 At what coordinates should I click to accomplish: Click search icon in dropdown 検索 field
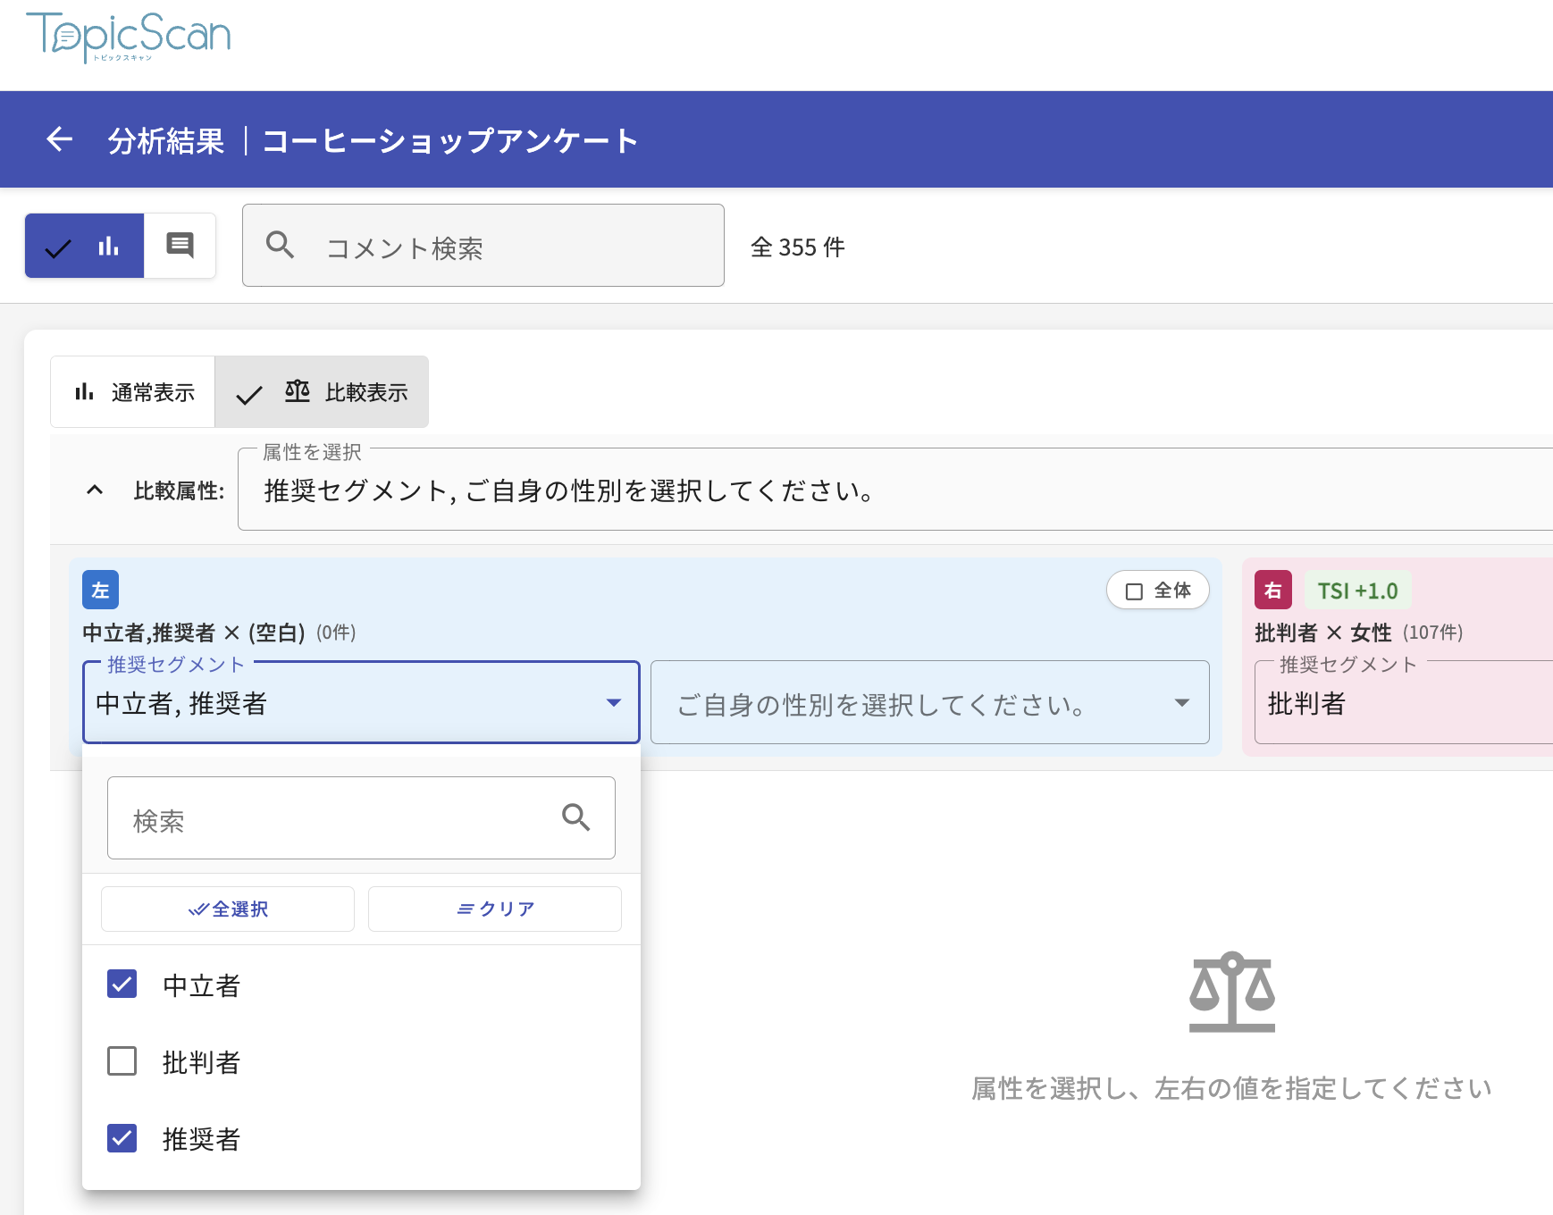575,817
